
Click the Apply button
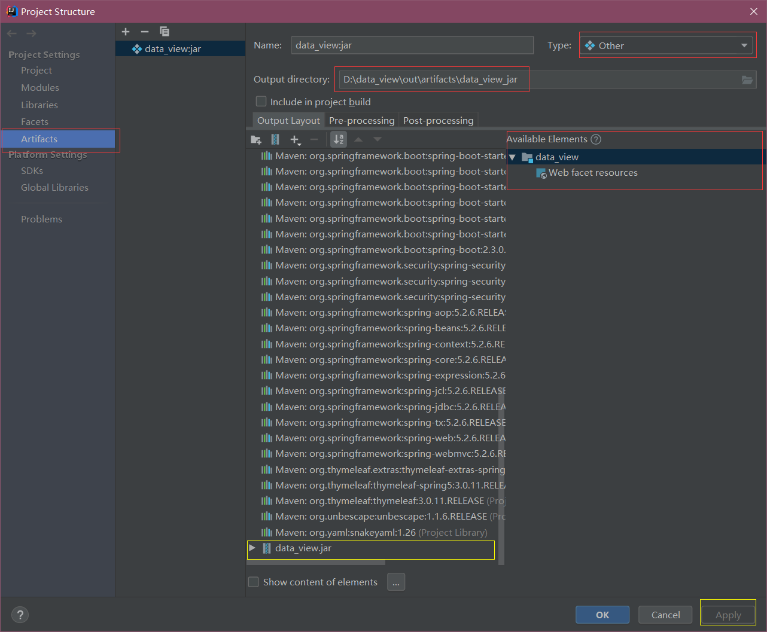pos(728,615)
